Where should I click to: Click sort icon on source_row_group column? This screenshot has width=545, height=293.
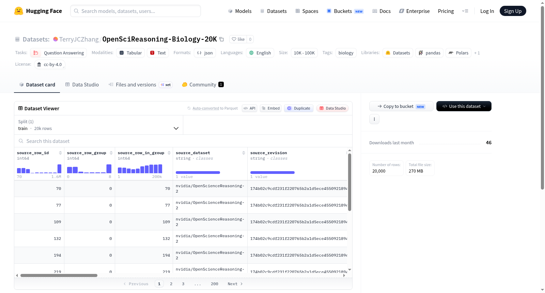pyautogui.click(x=111, y=153)
